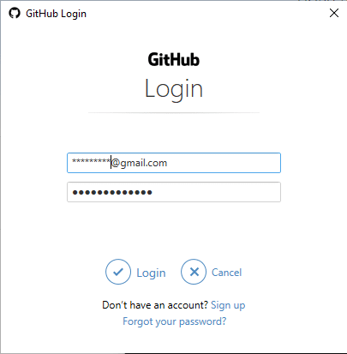Click the large Login heading text
This screenshot has width=347, height=354.
174,89
